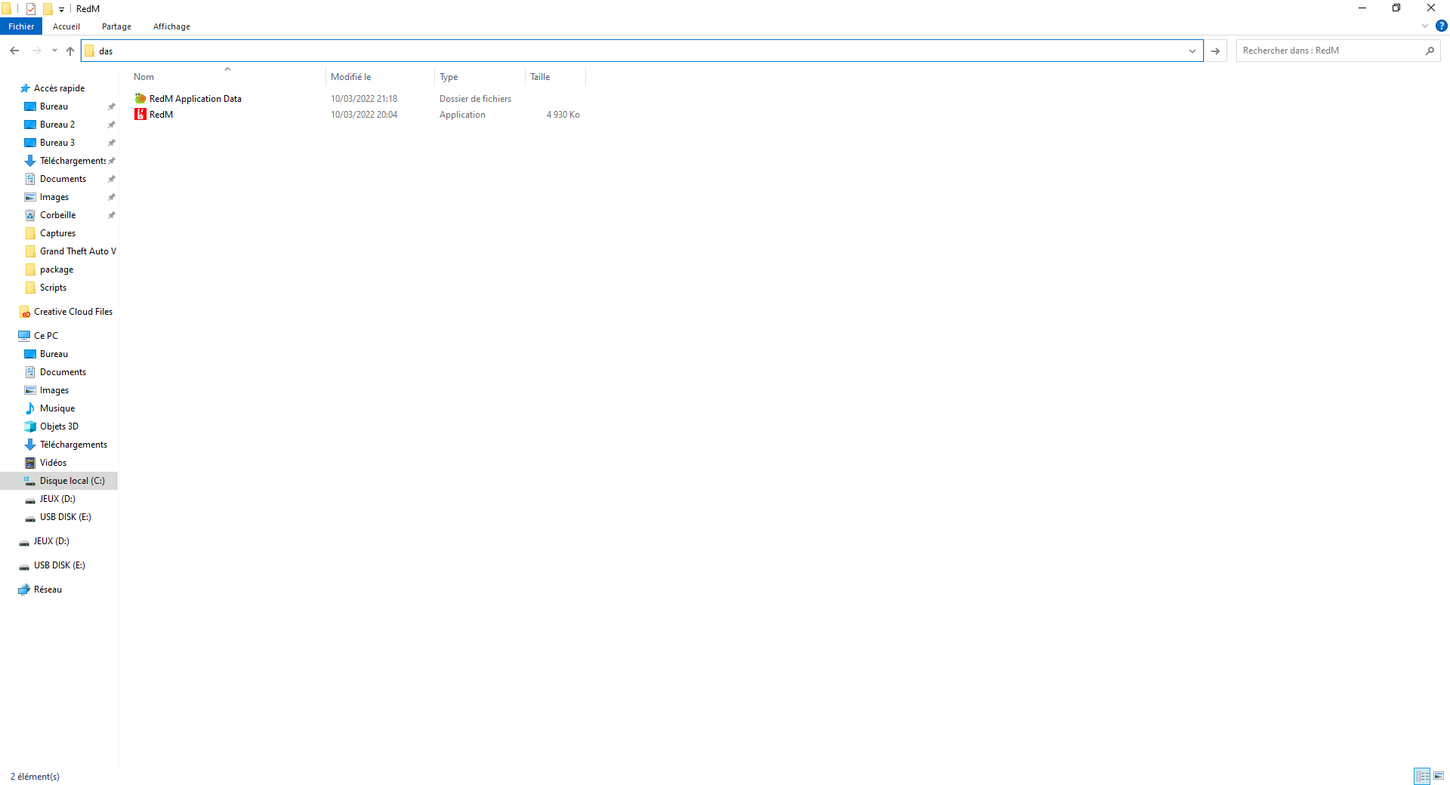The height and width of the screenshot is (785, 1450).
Task: Open 'Bureau 2' in quick access
Action: [x=57, y=125]
